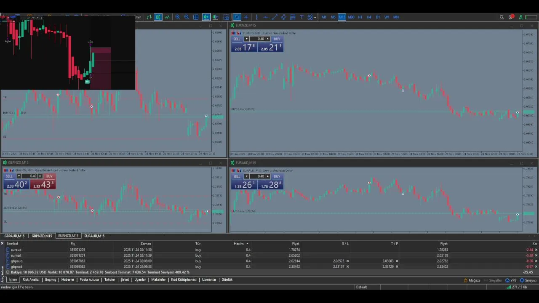Viewport: 539px width, 303px height.
Task: Open Sınayıcı strategy tester link
Action: tap(528, 281)
